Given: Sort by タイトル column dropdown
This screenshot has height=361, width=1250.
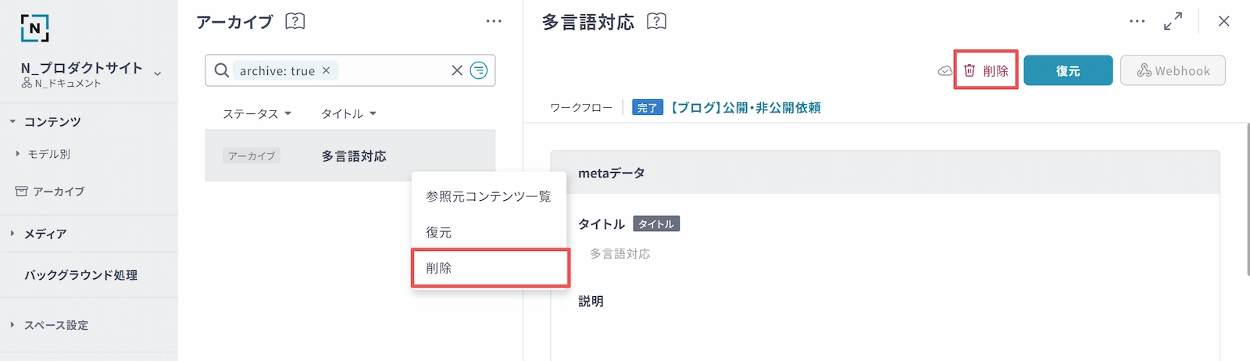Looking at the screenshot, I should point(348,113).
